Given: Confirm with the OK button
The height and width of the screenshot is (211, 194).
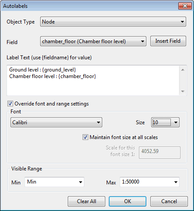Looking at the screenshot, I should coord(128,201).
